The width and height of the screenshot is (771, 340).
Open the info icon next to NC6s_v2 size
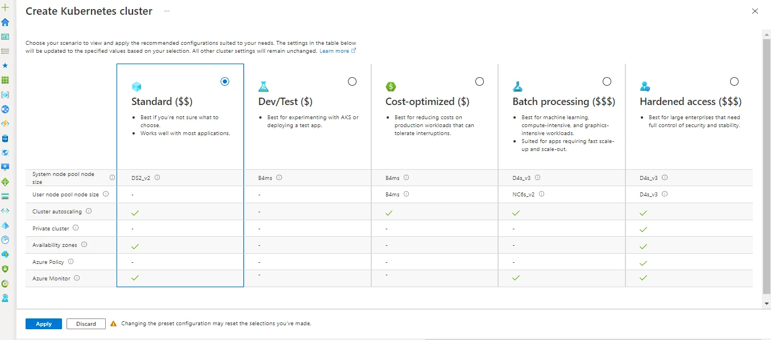pyautogui.click(x=542, y=194)
